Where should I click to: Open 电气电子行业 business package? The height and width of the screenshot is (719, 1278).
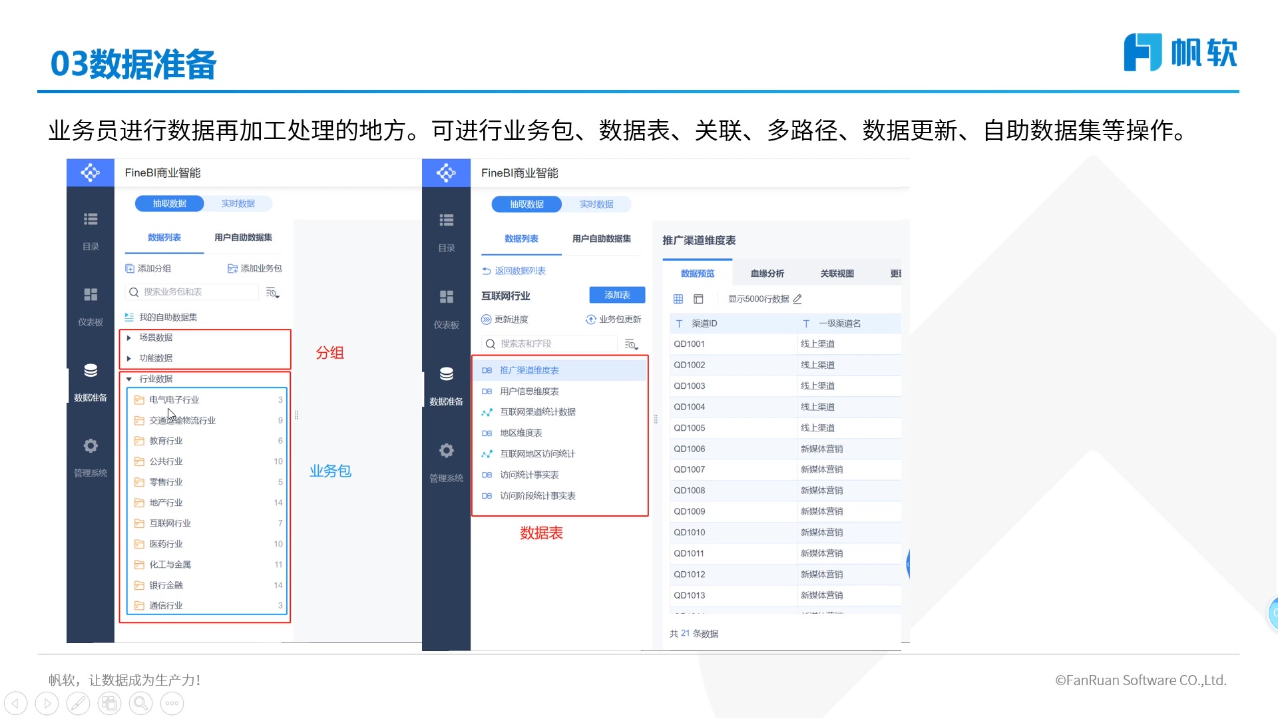(208, 400)
